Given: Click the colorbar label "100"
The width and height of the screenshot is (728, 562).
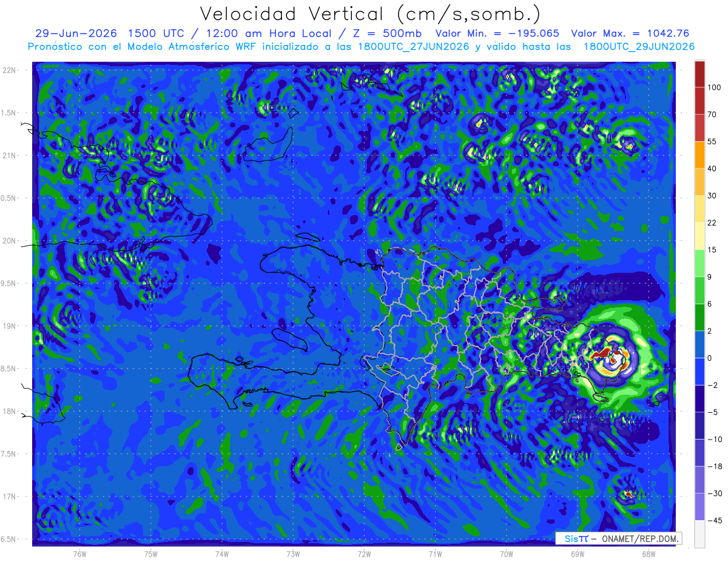Looking at the screenshot, I should click(714, 87).
